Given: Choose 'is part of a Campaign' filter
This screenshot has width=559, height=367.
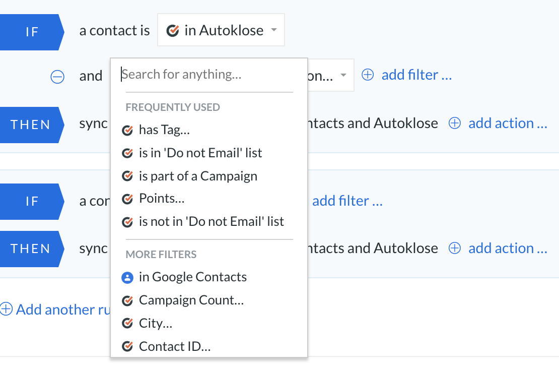Looking at the screenshot, I should pos(198,176).
